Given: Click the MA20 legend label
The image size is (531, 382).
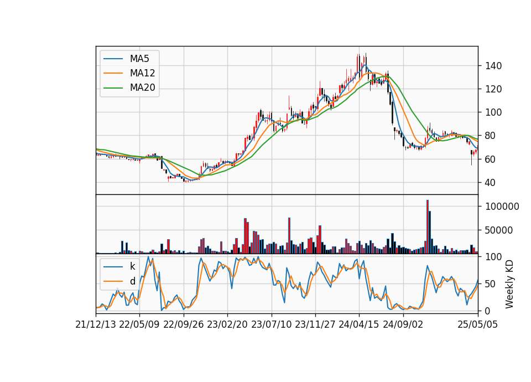Looking at the screenshot, I should pyautogui.click(x=142, y=87).
